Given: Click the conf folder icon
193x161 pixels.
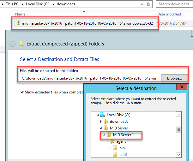Looking at the screenshot, I should (x=115, y=154).
